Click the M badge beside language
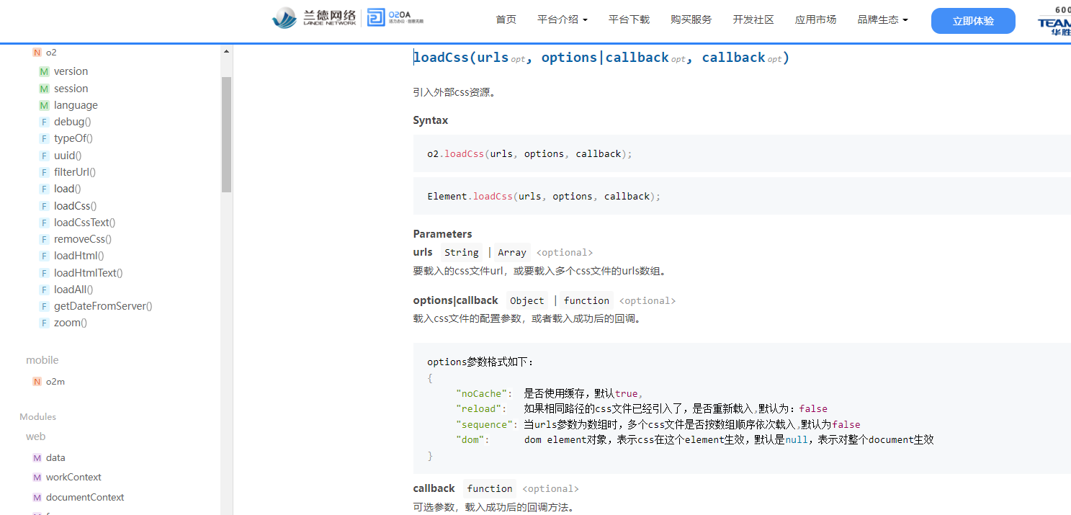Screen dimensions: 1071x515 coord(44,105)
